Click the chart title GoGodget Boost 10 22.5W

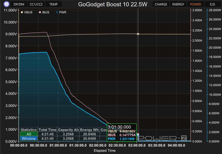click(113, 4)
